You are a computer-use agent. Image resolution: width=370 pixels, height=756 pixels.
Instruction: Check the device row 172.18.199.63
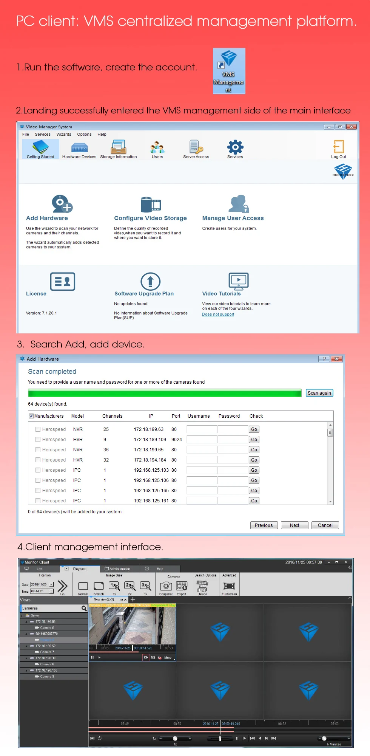click(x=38, y=429)
